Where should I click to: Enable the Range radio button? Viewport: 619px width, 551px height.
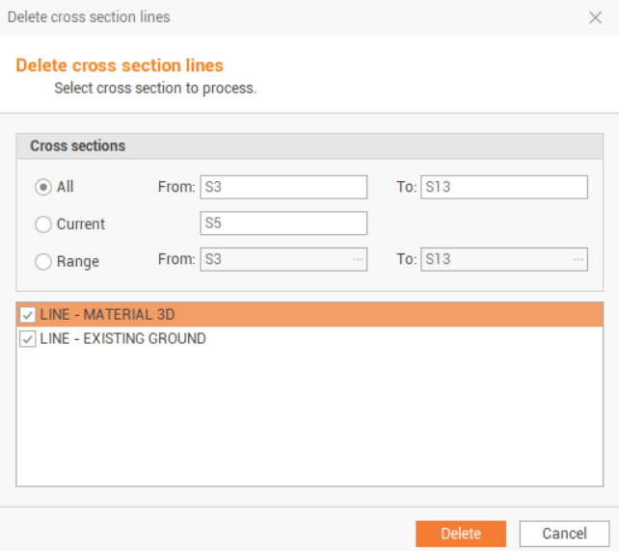[x=43, y=261]
